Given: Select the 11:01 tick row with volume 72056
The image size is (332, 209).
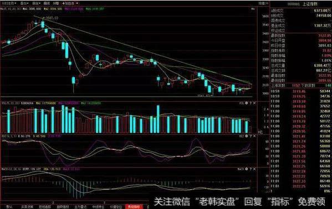Looking at the screenshot, I should [300, 171].
